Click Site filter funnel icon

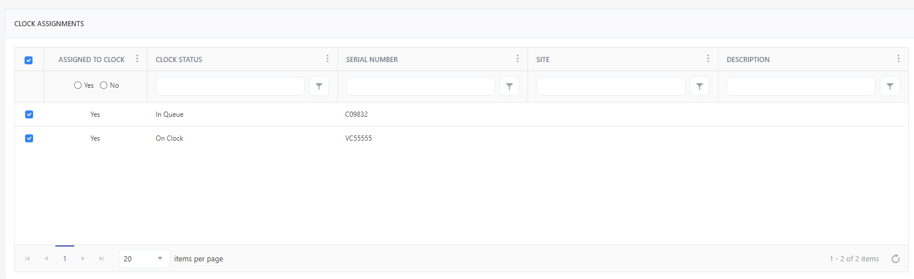[x=699, y=87]
